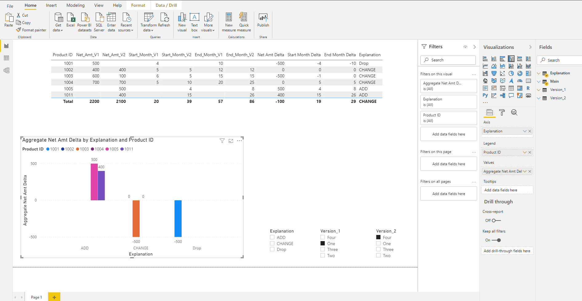The height and width of the screenshot is (301, 582).
Task: Open Product ID legend field dropdown
Action: point(525,152)
